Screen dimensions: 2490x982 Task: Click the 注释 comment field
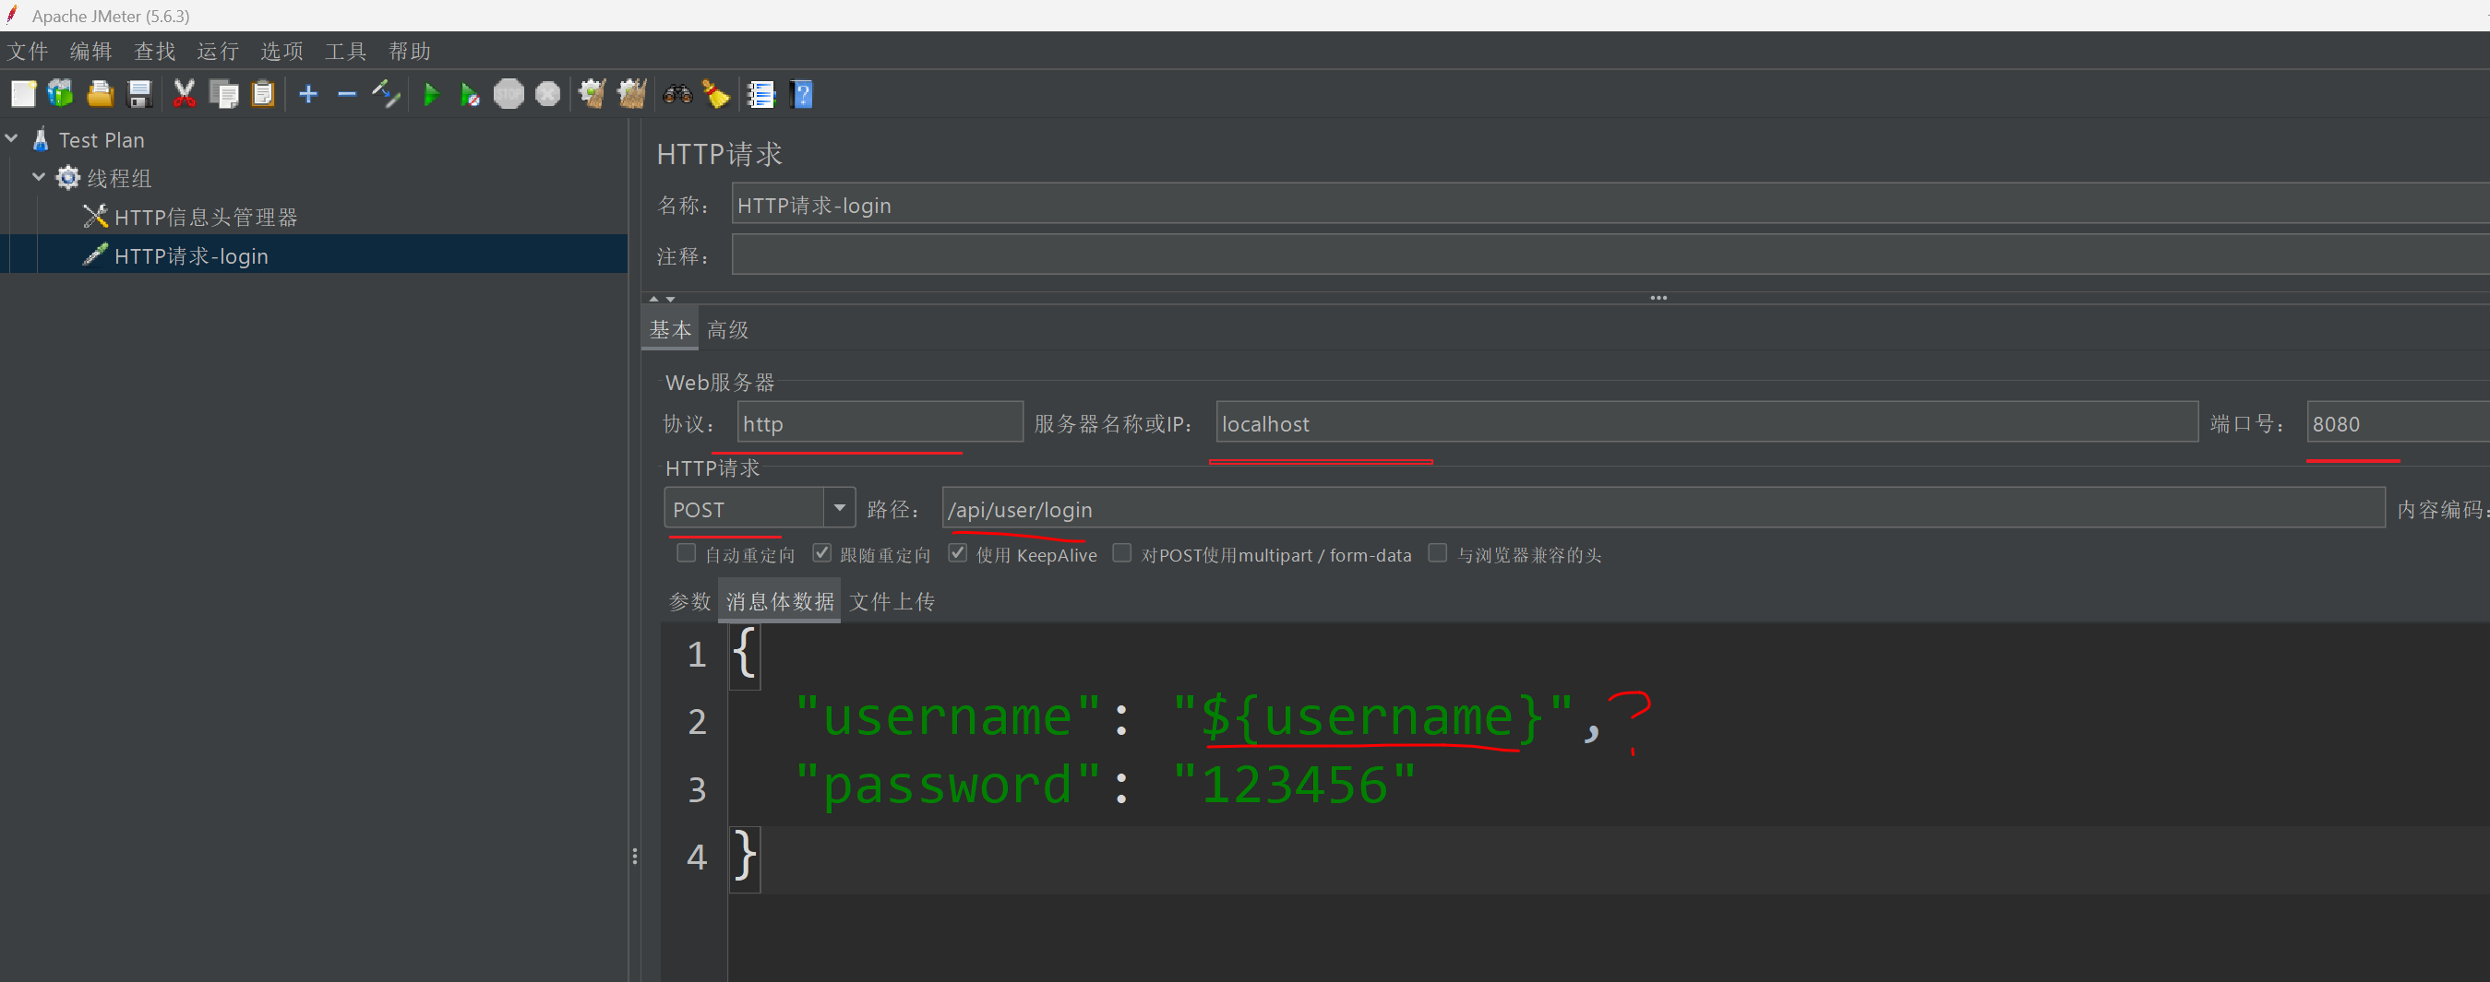1610,254
